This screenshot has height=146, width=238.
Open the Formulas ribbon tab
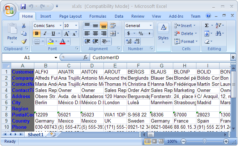[98, 16]
